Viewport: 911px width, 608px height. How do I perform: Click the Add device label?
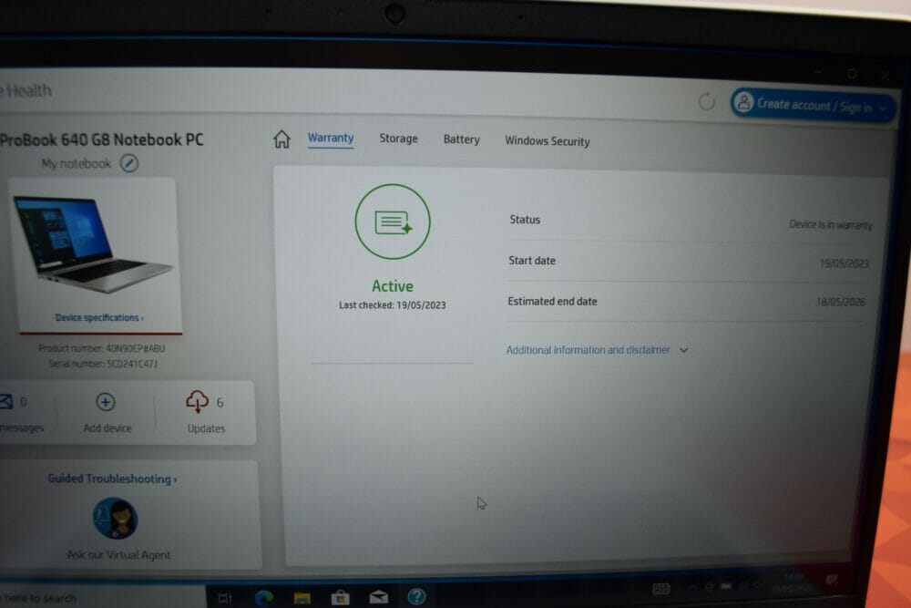[107, 428]
